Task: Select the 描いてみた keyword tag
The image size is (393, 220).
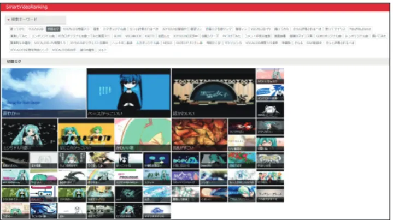Action: [x=379, y=36]
